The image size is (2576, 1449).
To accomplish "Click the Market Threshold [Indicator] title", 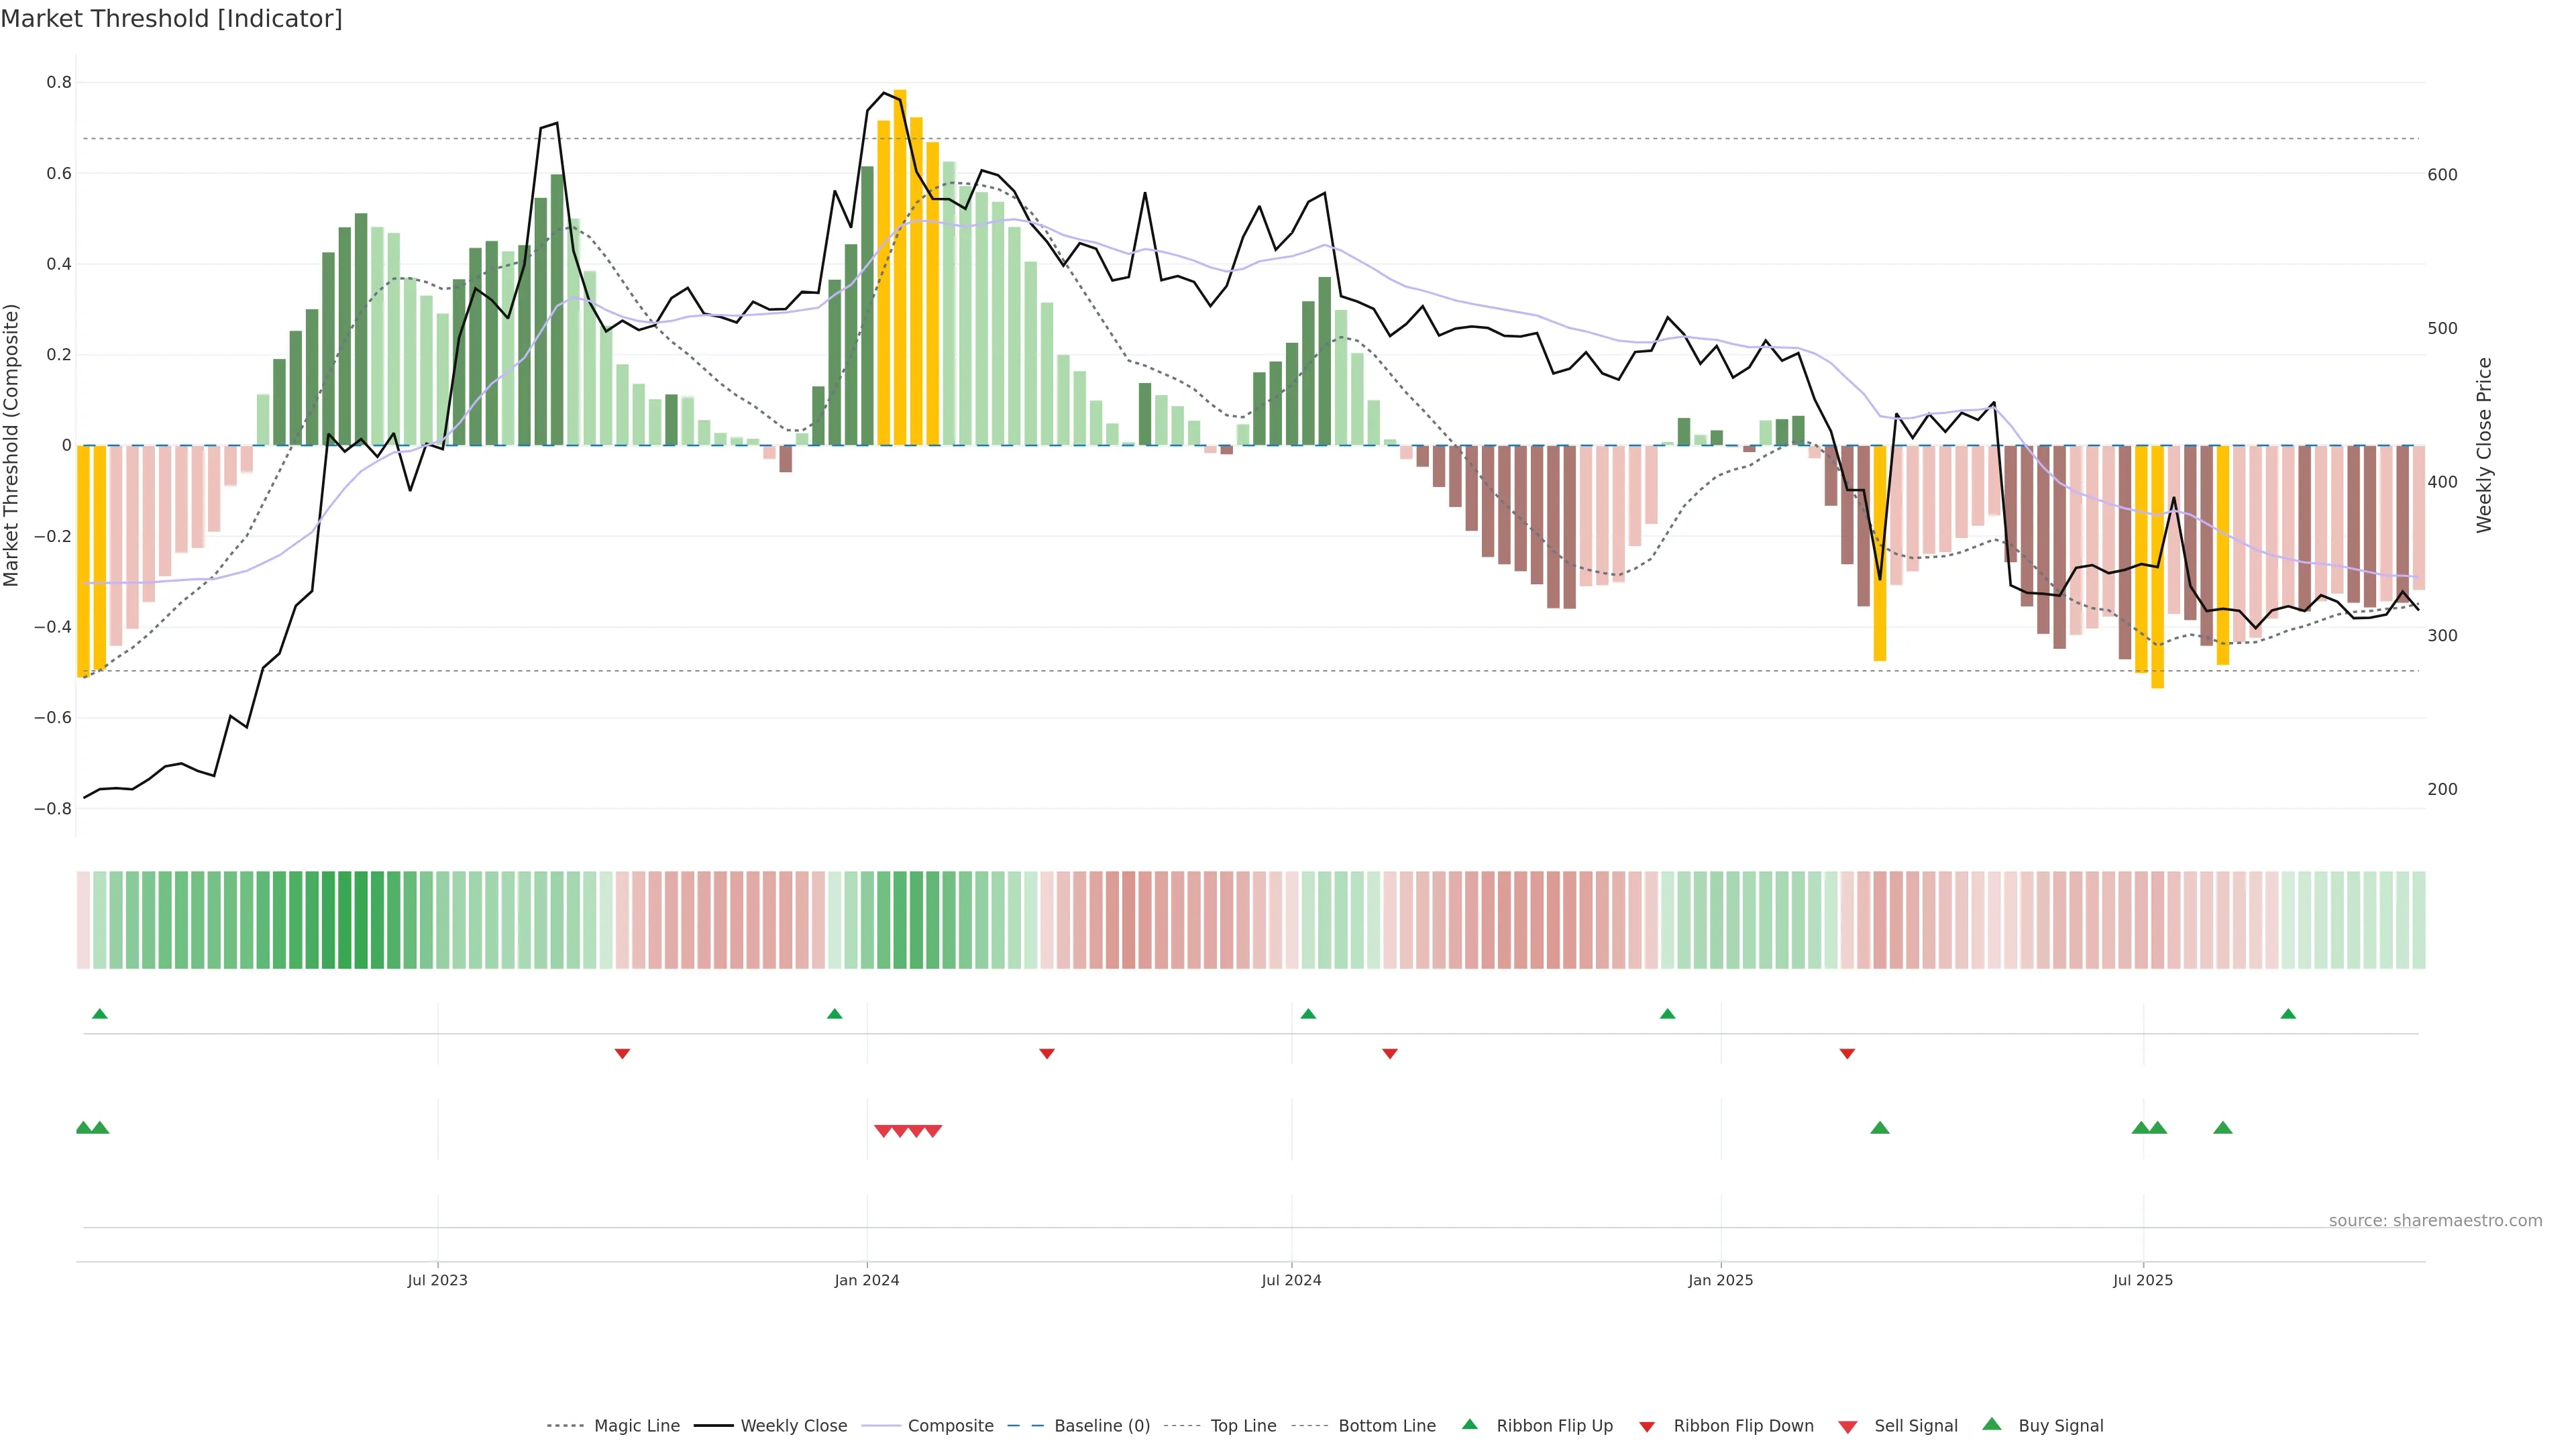I will point(172,19).
